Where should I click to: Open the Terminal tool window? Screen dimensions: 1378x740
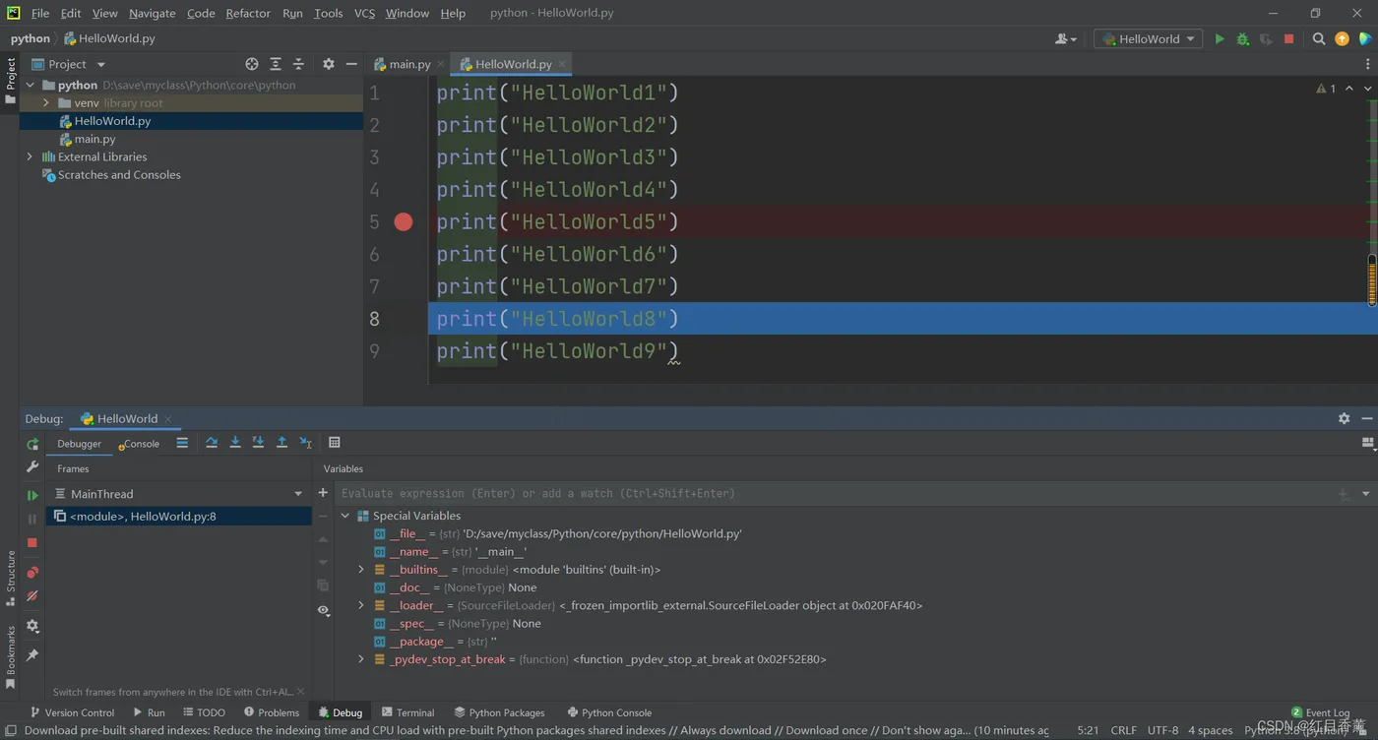407,712
